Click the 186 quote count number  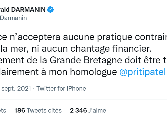[x=19, y=110]
